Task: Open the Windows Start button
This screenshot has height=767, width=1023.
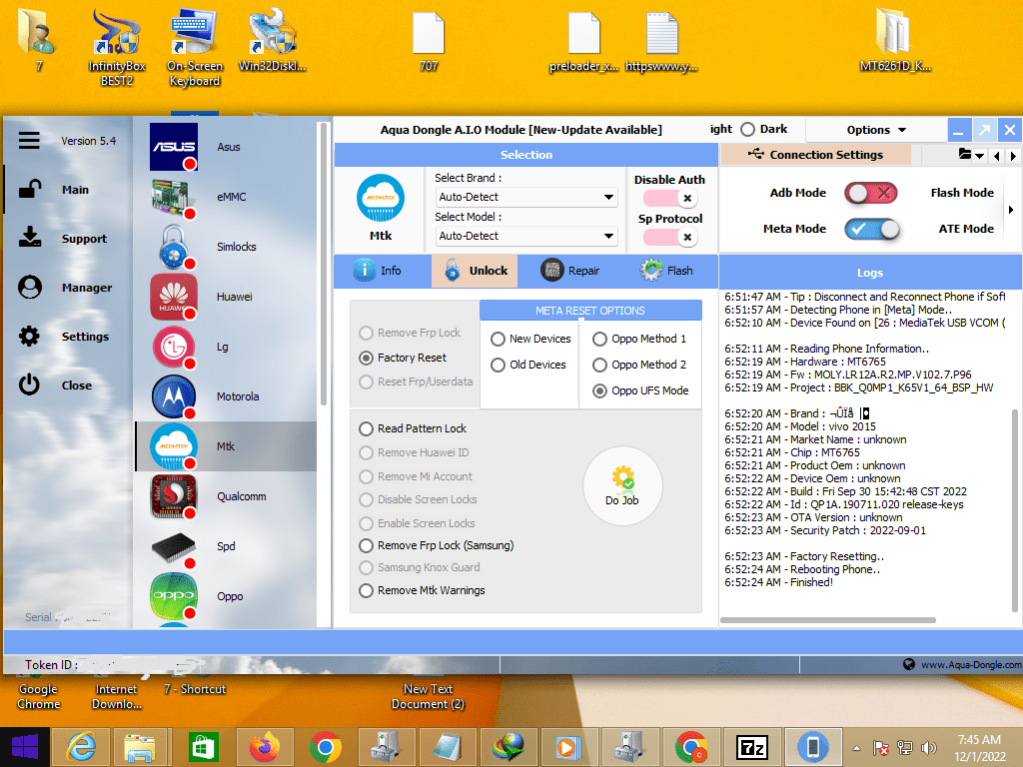Action: [x=25, y=747]
